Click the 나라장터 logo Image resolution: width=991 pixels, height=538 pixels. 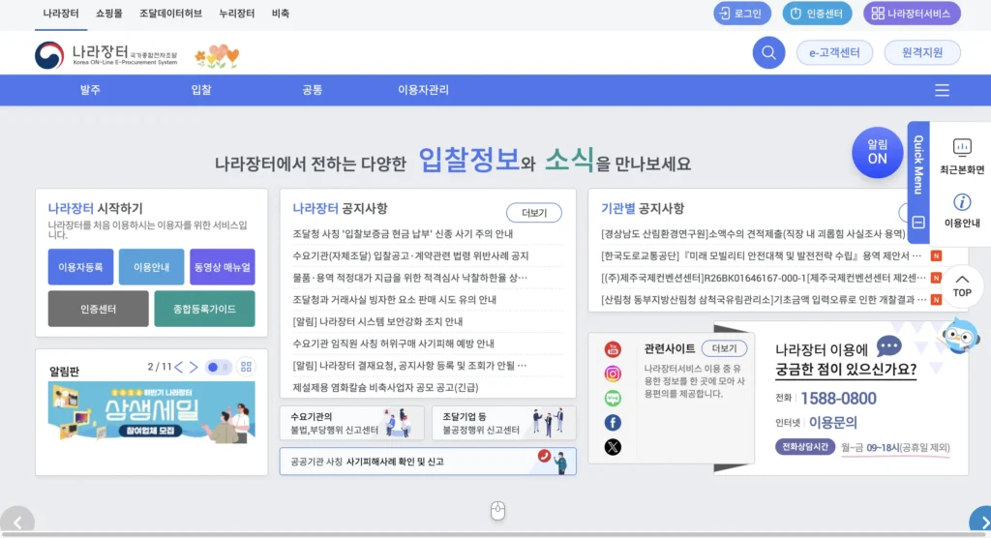(x=106, y=55)
